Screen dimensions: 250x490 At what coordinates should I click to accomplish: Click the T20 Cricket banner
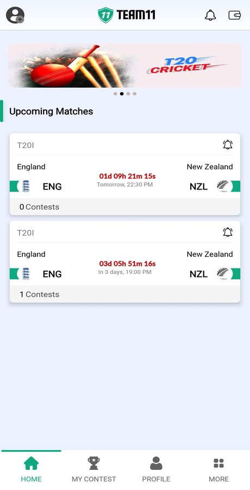click(x=125, y=66)
